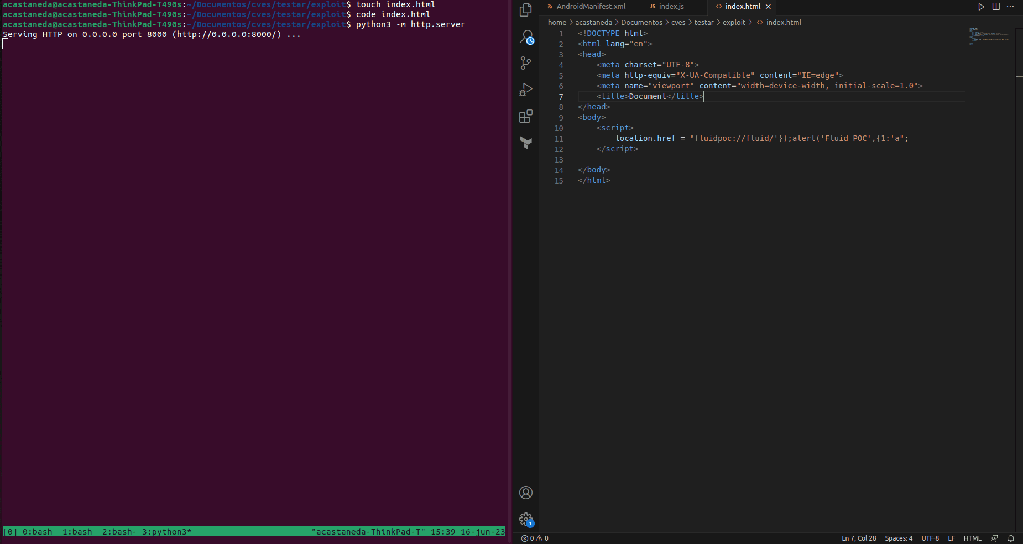Click the Documentos breadcrumb segment
The width and height of the screenshot is (1023, 544).
[641, 23]
